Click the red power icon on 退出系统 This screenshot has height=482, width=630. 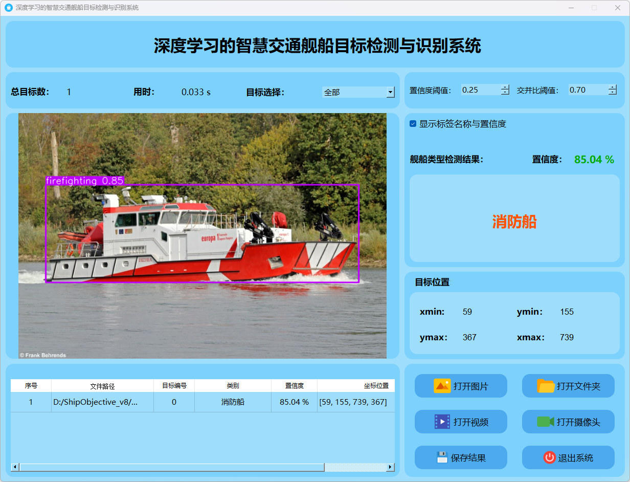pyautogui.click(x=549, y=457)
